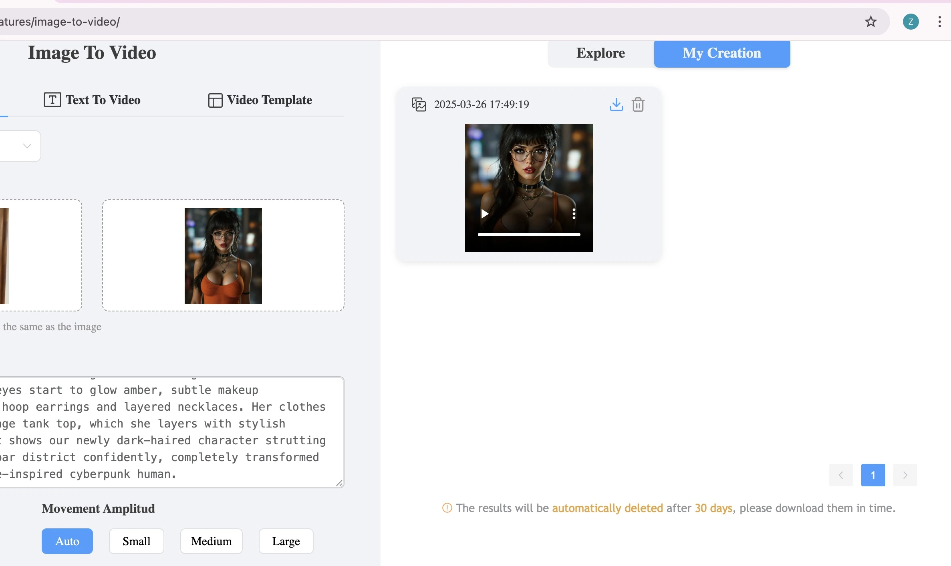Click the prompt textarea resize handle
Viewport: 951px width, 566px height.
click(340, 483)
